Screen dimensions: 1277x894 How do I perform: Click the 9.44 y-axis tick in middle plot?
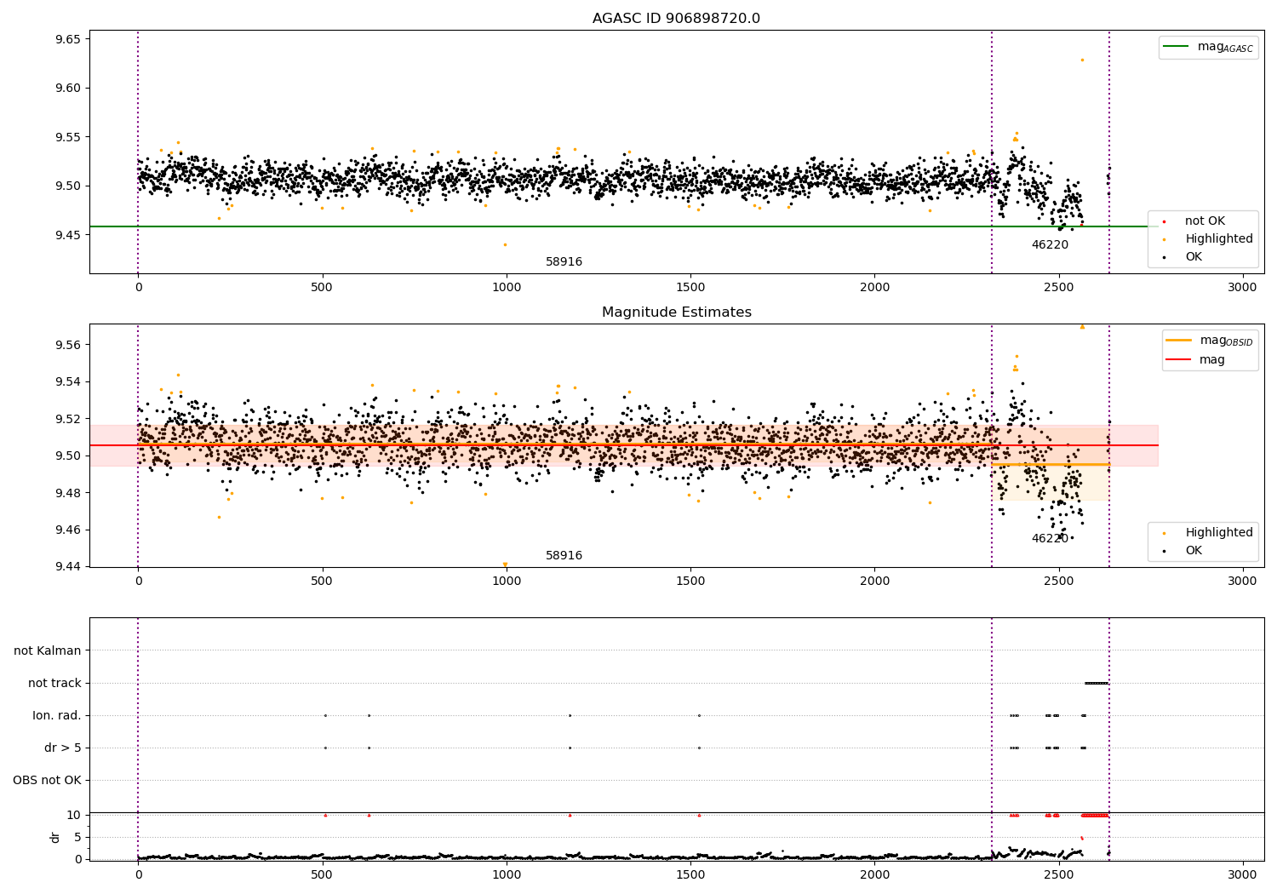point(68,566)
